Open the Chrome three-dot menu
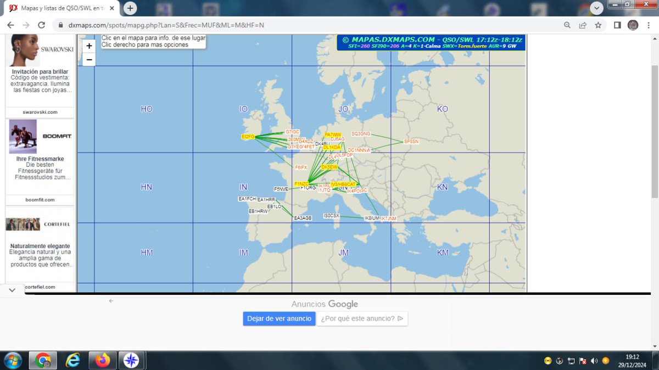659x370 pixels. tap(648, 25)
